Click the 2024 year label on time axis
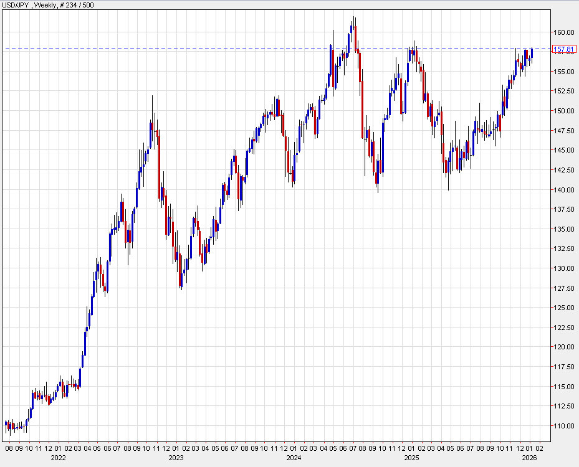The width and height of the screenshot is (579, 467). (293, 457)
